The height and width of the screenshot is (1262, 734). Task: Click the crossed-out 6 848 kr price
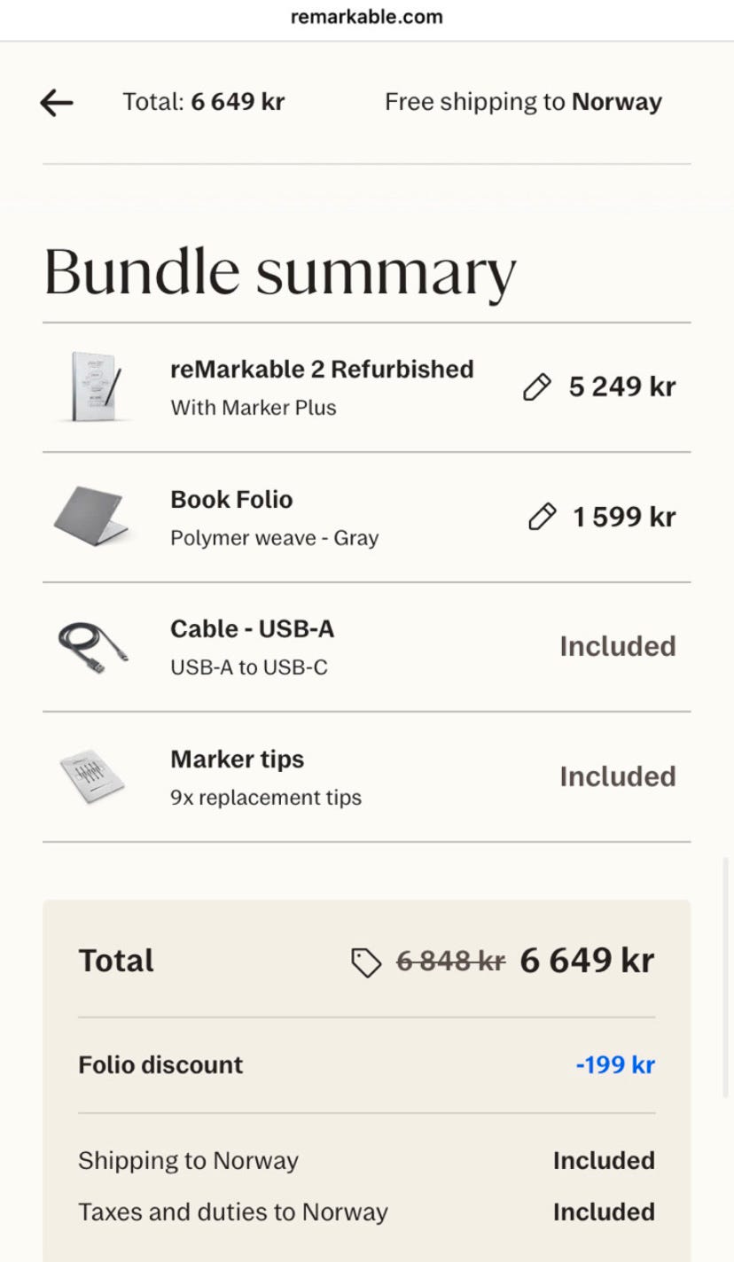pyautogui.click(x=450, y=961)
